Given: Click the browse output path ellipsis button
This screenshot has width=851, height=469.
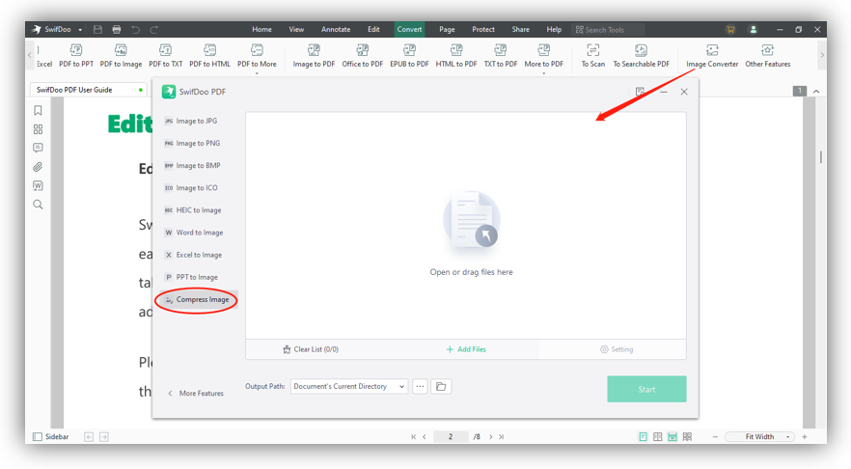Looking at the screenshot, I should (420, 386).
